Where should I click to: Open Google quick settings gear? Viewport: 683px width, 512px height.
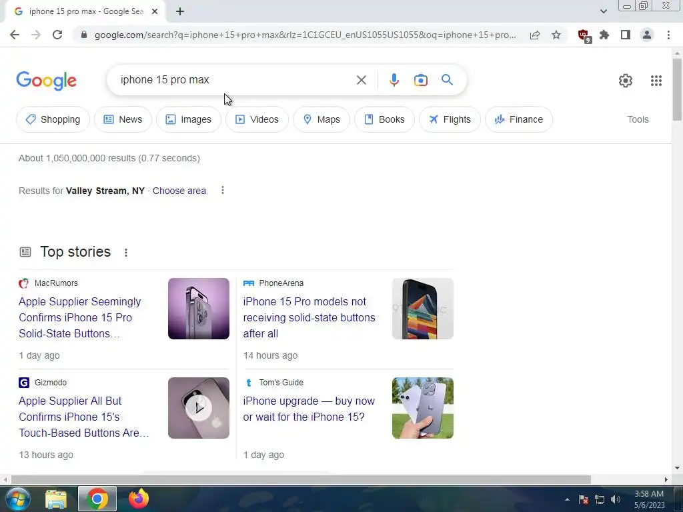(x=626, y=81)
